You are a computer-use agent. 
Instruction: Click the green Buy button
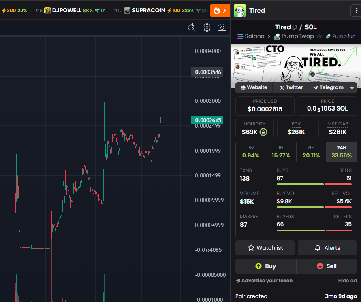266,266
